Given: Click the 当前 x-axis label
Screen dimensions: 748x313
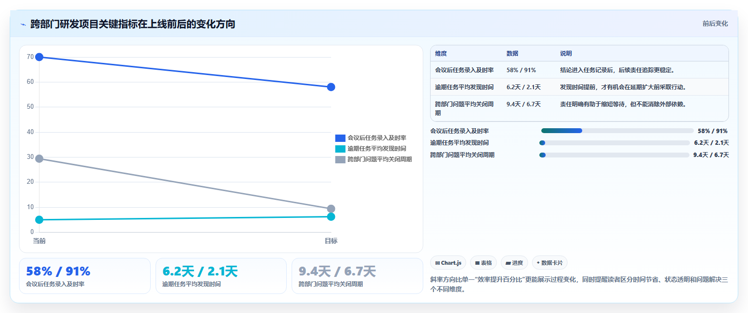Looking at the screenshot, I should pyautogui.click(x=39, y=241).
